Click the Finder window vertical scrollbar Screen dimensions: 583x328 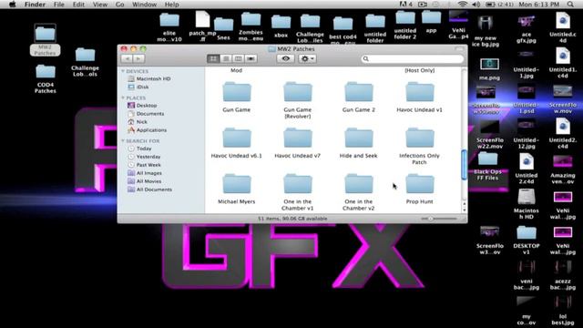tap(464, 165)
